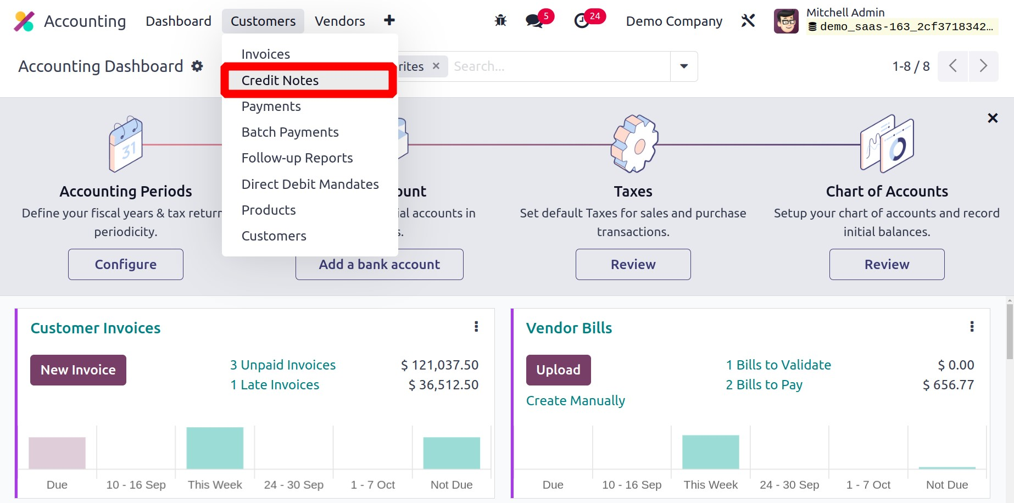Choose Follow-up Reports menu entry
Image resolution: width=1014 pixels, height=503 pixels.
pyautogui.click(x=297, y=158)
